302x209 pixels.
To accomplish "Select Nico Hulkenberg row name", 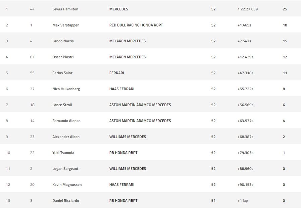I will (66, 89).
